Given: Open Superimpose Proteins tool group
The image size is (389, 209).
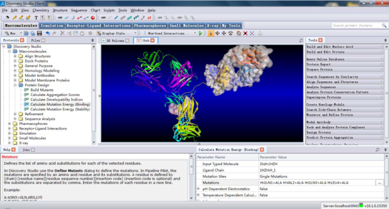Looking at the screenshot, I should pos(345,97).
